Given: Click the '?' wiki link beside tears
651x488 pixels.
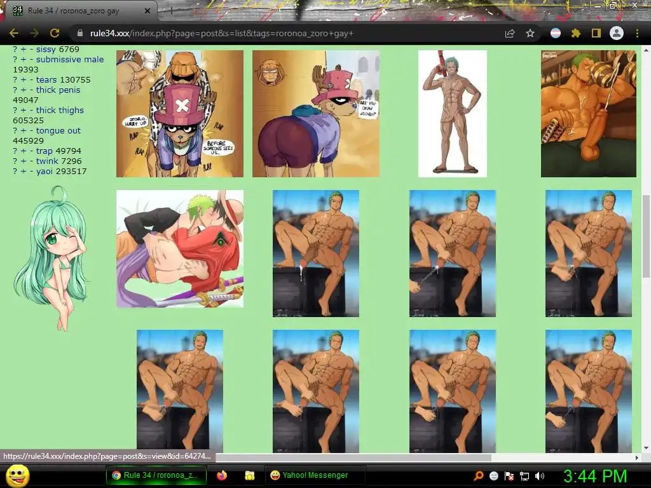Looking at the screenshot, I should click(15, 79).
